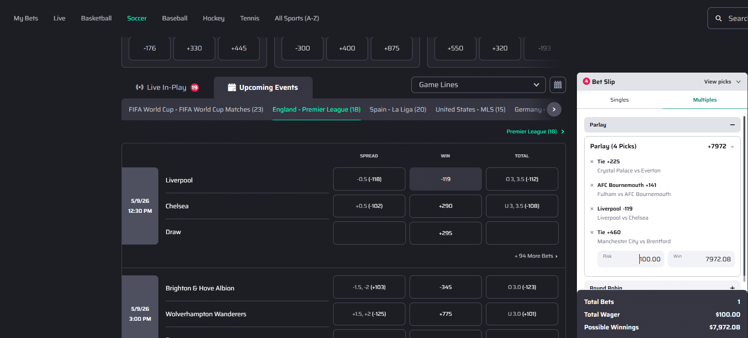Image resolution: width=748 pixels, height=338 pixels.
Task: Open the calendar grid view icon
Action: [558, 85]
